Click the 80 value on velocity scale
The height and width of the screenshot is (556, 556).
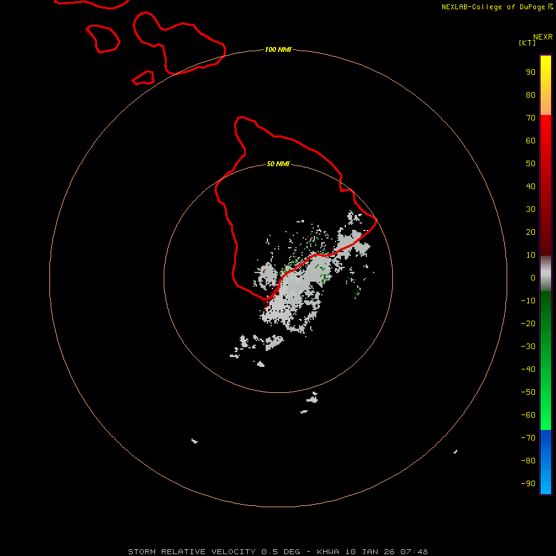pyautogui.click(x=531, y=95)
